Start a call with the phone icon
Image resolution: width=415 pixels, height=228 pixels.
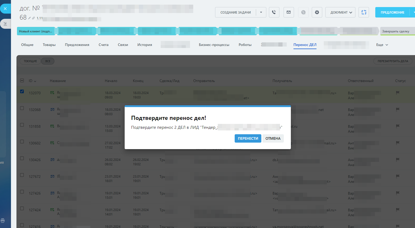point(274,12)
